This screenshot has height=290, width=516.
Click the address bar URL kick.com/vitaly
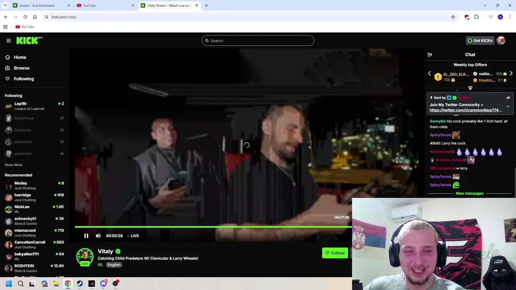(64, 17)
